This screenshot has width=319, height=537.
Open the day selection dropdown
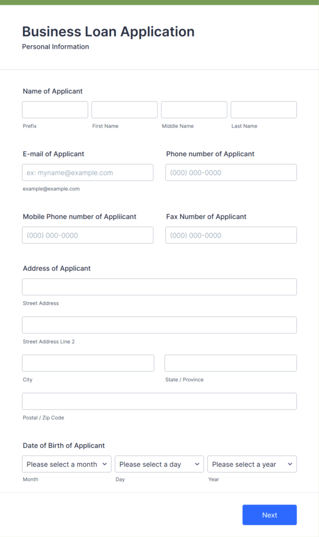click(159, 464)
